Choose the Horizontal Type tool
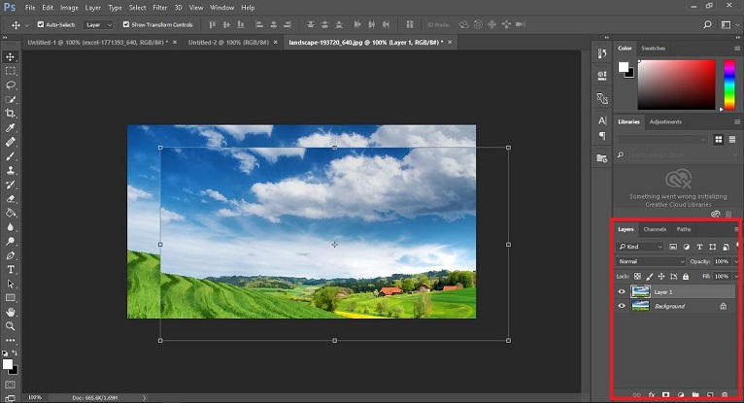The height and width of the screenshot is (403, 744). coord(11,269)
